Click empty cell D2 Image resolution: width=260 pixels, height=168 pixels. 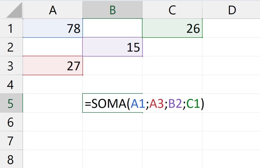click(x=232, y=47)
